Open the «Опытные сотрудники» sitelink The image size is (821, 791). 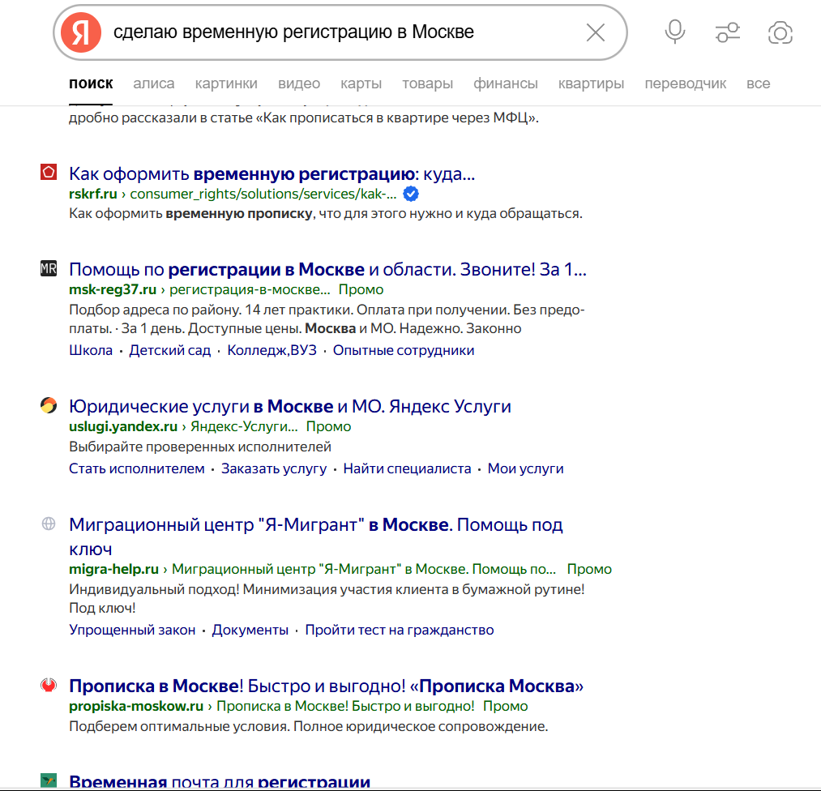tap(404, 350)
